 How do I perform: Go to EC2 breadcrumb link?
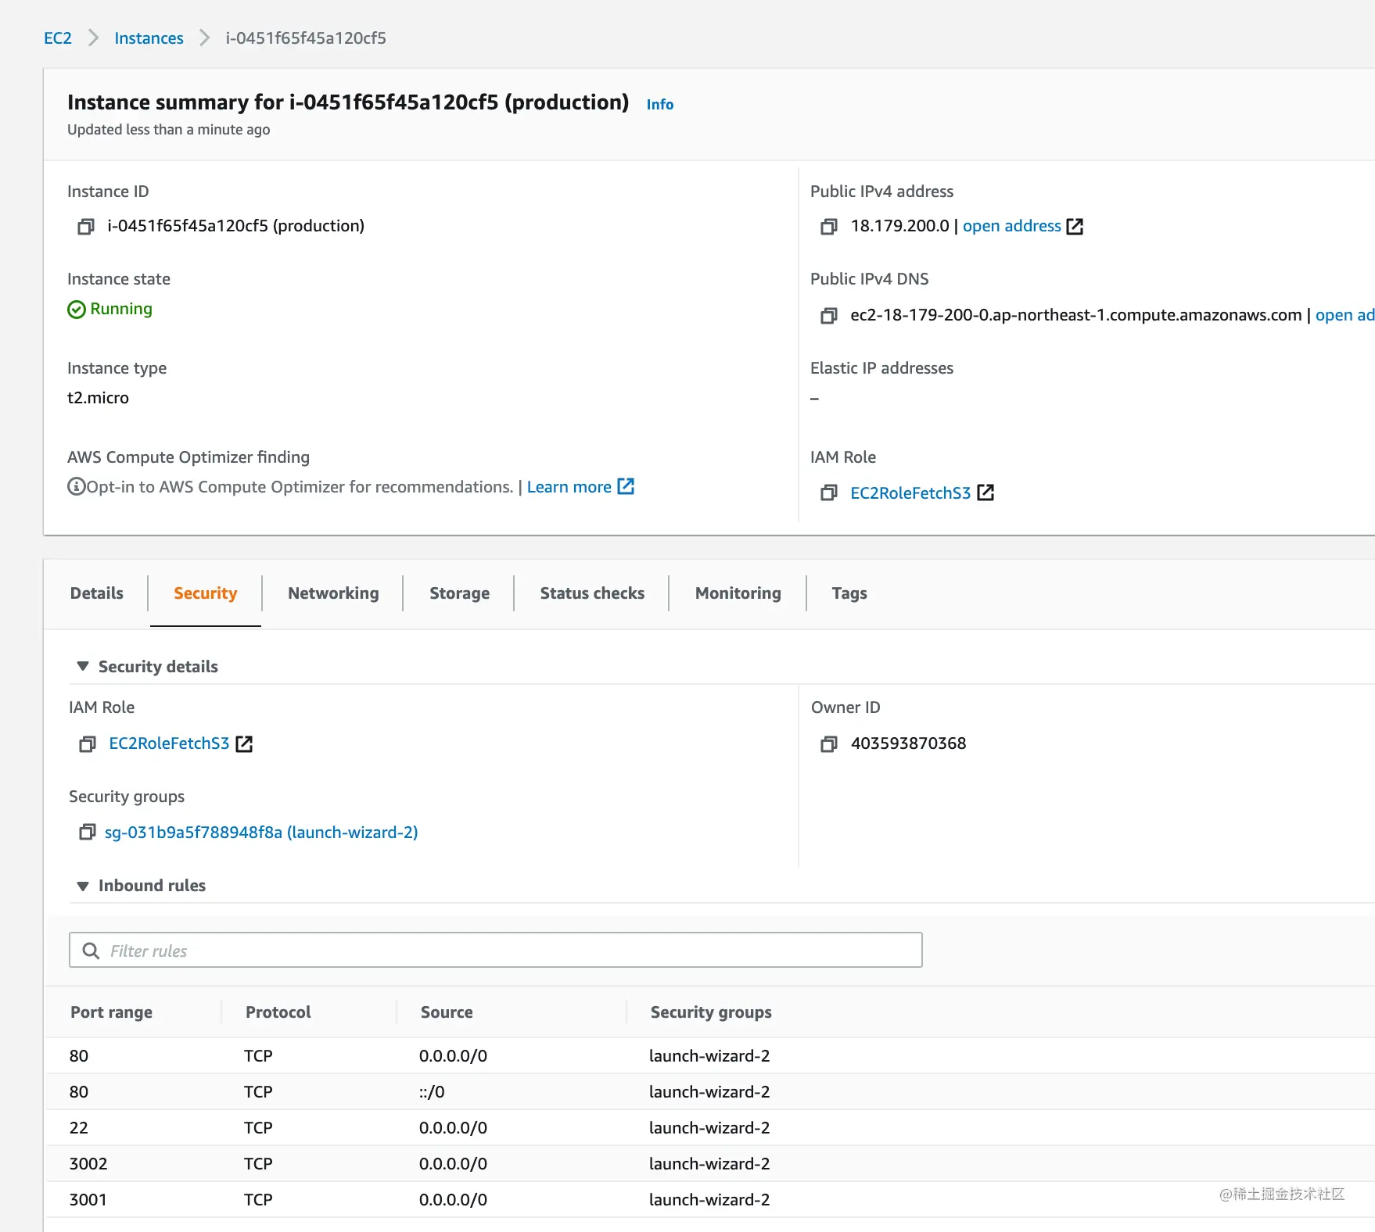point(58,38)
